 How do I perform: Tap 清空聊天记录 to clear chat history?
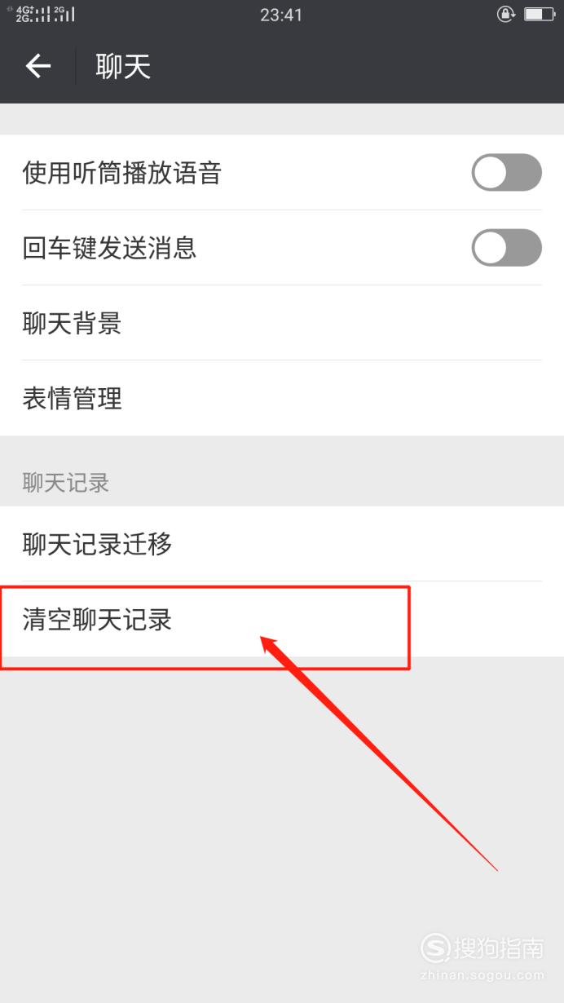[x=282, y=619]
